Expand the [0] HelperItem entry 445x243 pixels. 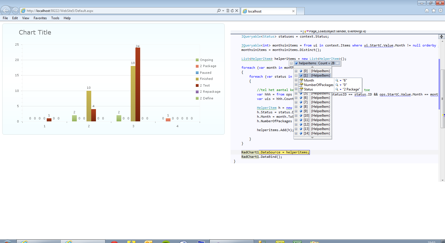click(296, 71)
